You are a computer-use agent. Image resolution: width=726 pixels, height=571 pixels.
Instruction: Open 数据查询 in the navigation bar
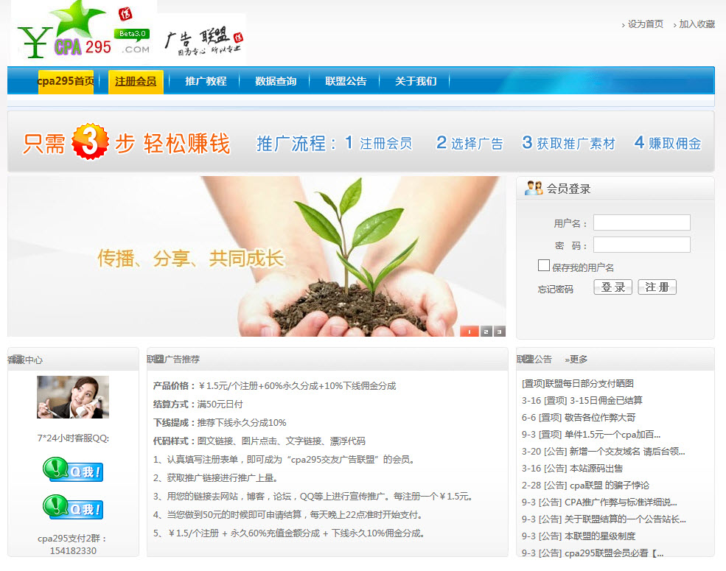(x=276, y=81)
